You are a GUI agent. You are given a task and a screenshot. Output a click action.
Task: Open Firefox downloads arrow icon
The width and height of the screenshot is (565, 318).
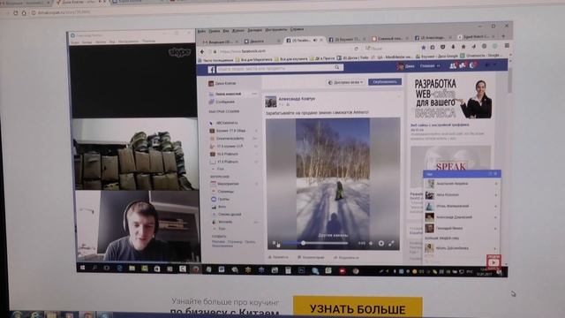(x=453, y=47)
